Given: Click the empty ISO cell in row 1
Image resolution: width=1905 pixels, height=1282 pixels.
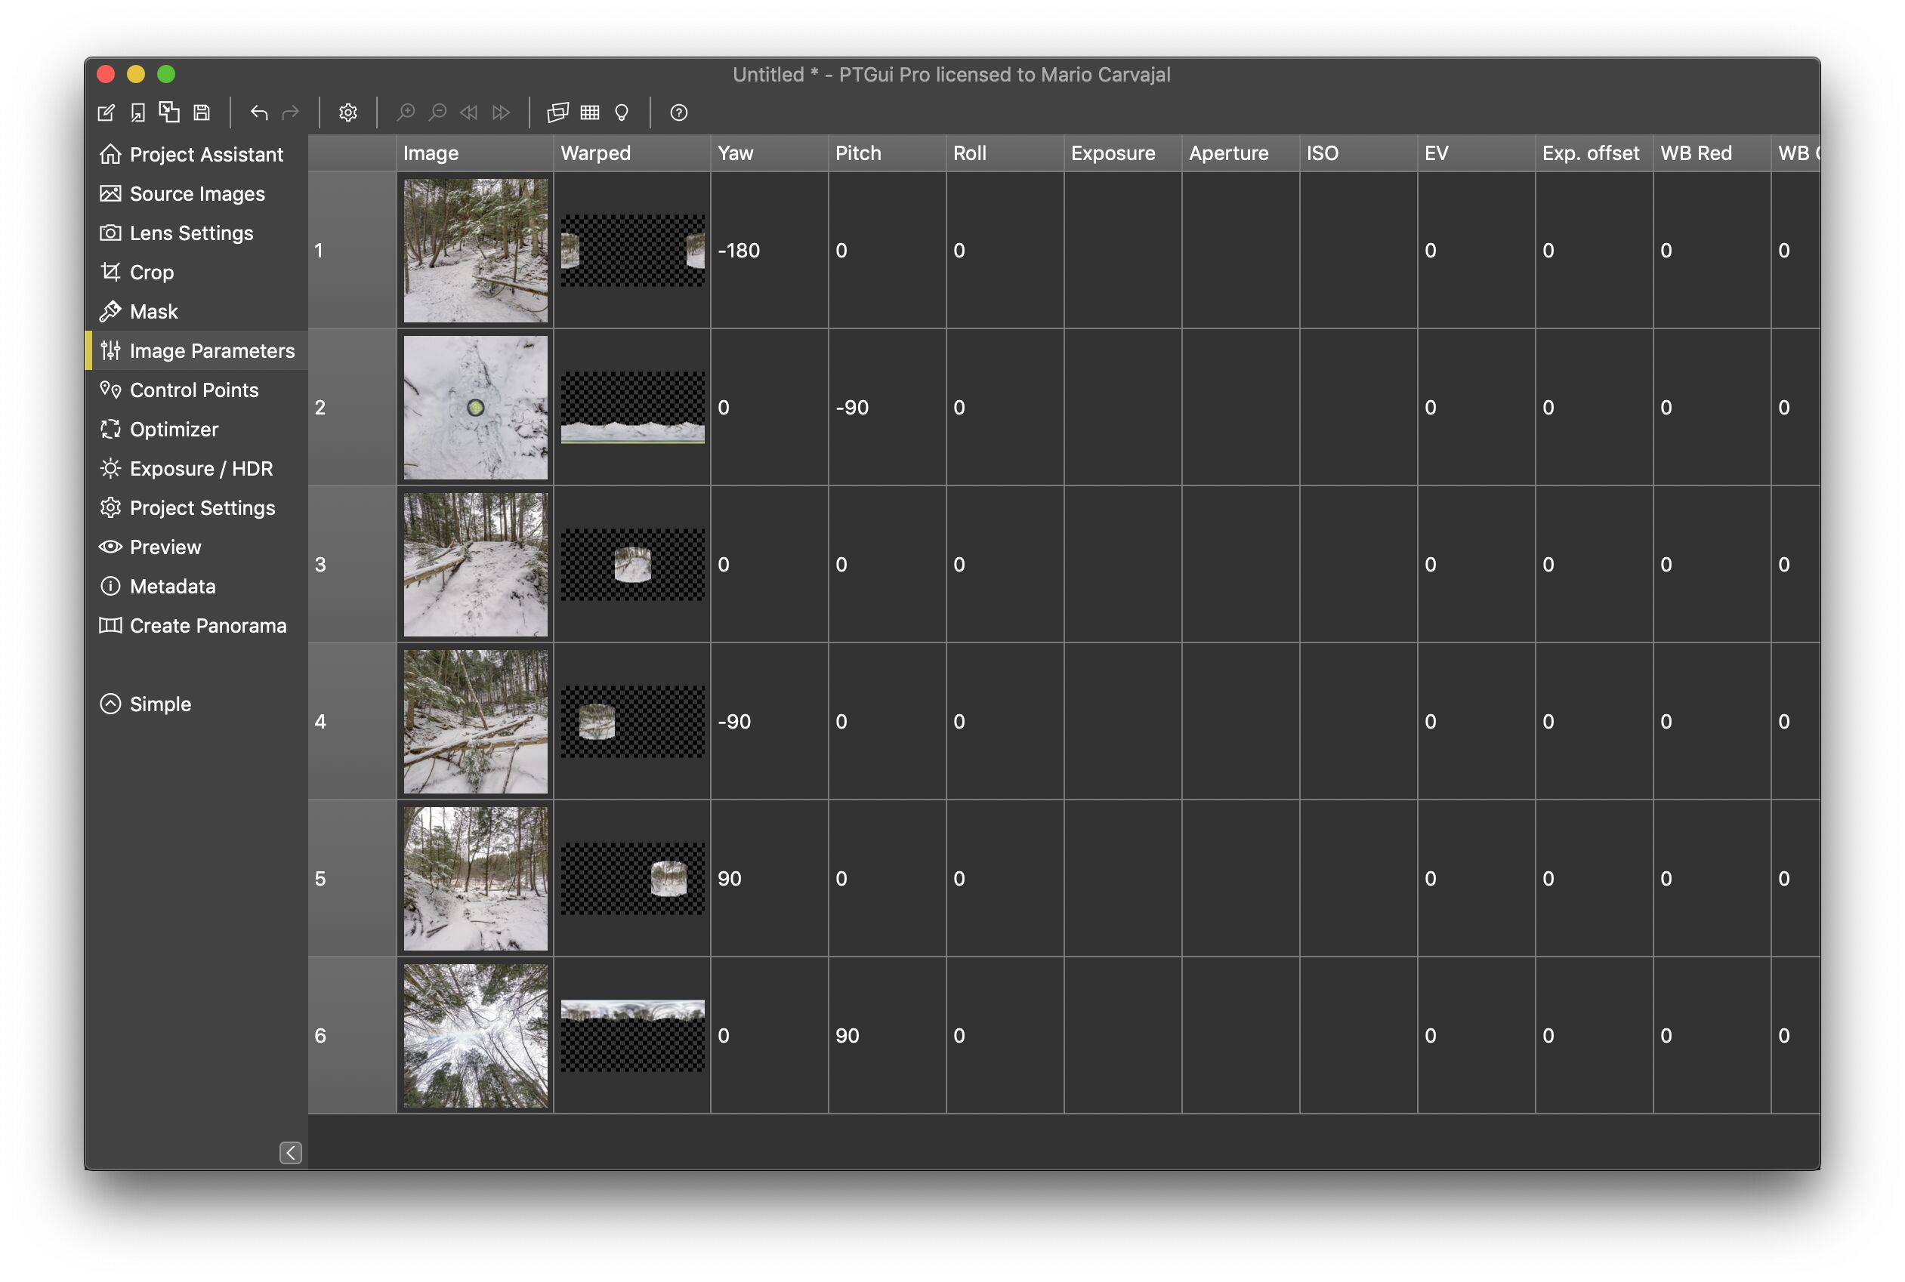Looking at the screenshot, I should [1358, 250].
